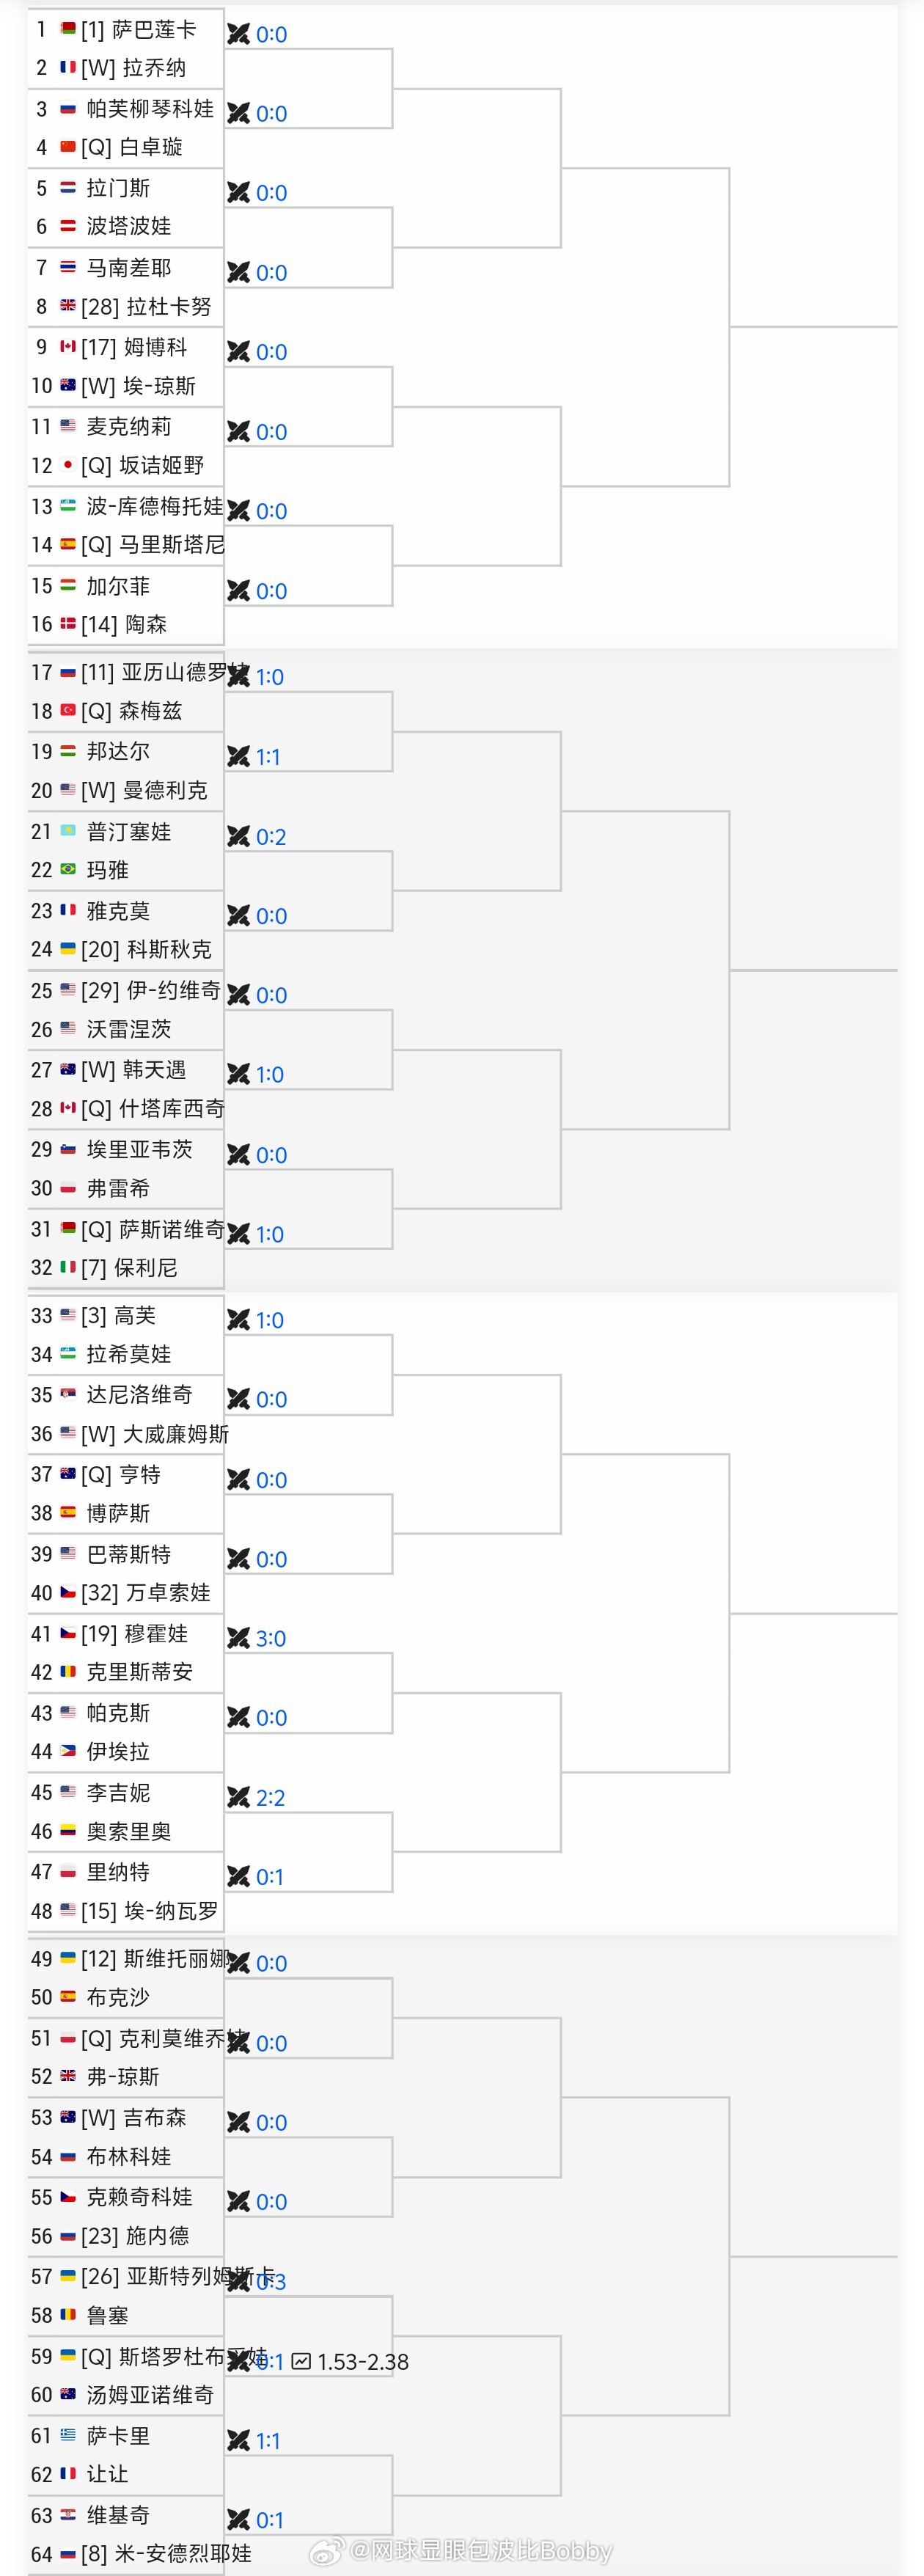Click the Japan flag beside 坂诘姬野
This screenshot has height=2576, width=924.
click(68, 465)
